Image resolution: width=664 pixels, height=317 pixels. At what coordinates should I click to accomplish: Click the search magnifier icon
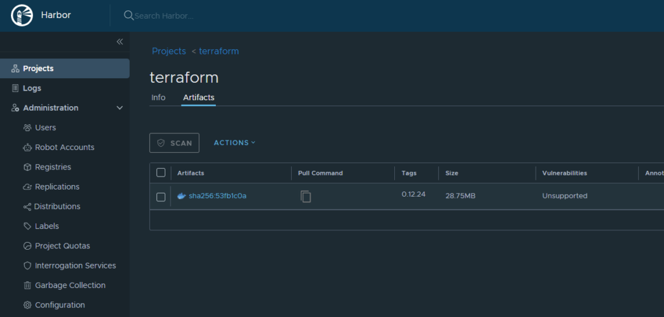[x=128, y=16]
